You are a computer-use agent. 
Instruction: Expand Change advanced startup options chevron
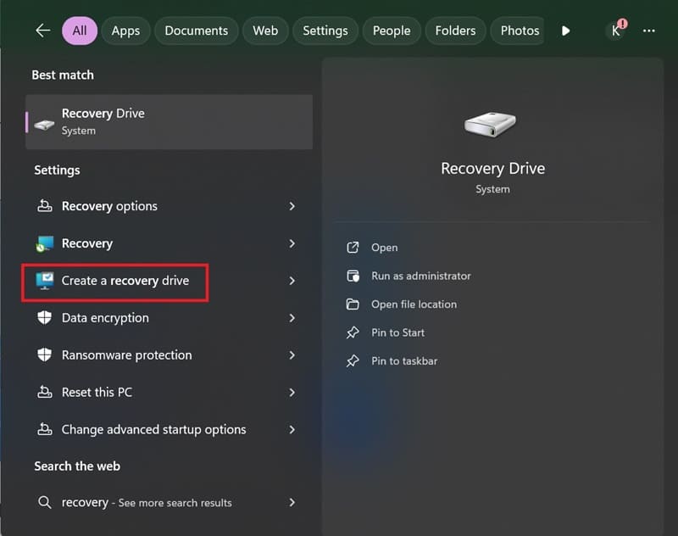pos(292,430)
